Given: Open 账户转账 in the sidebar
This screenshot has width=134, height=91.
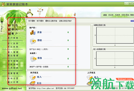Looking at the screenshot, I should [13, 38].
